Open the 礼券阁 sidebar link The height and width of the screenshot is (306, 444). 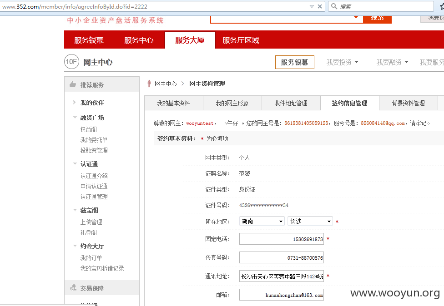point(89,232)
